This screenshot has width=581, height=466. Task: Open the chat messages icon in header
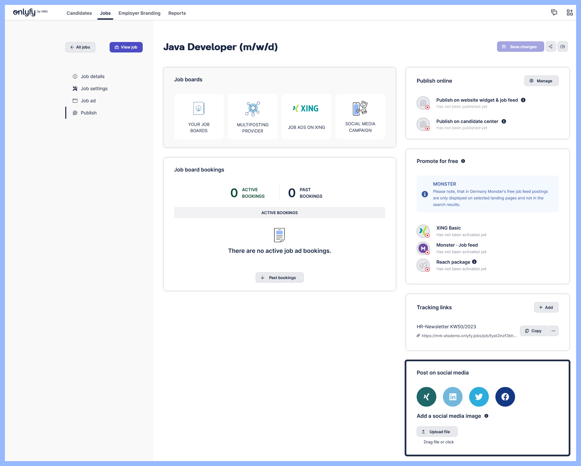[554, 12]
